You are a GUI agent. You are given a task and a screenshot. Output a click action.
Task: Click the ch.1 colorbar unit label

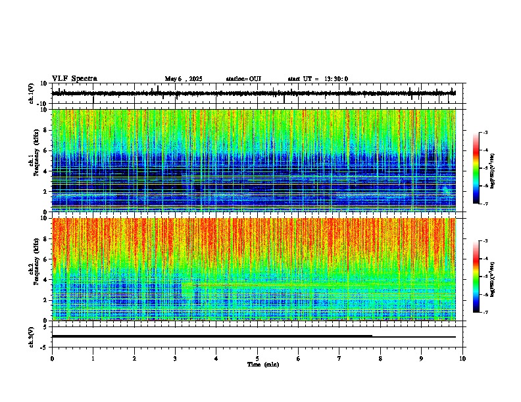[493, 171]
